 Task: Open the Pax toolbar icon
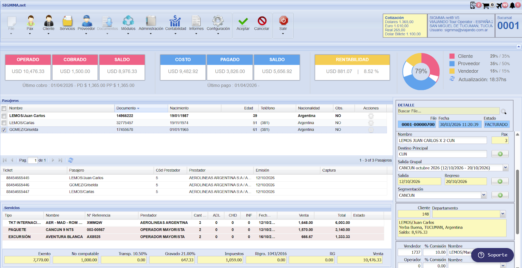[30, 21]
